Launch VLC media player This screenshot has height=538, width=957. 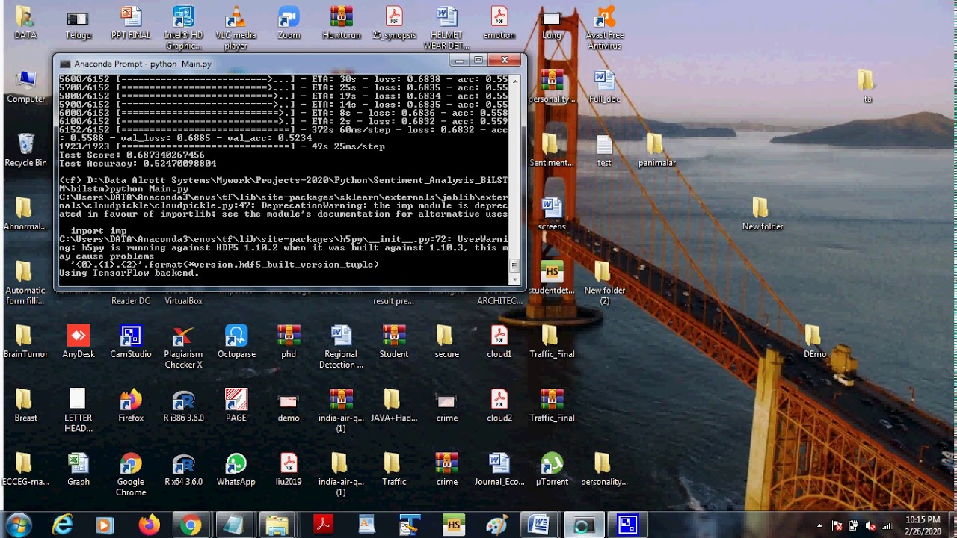tap(236, 28)
